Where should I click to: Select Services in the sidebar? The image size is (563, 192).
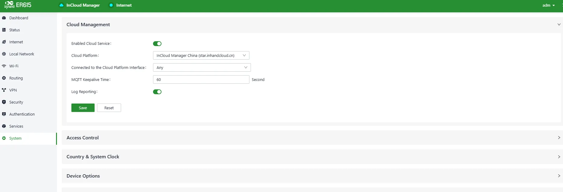click(28, 126)
